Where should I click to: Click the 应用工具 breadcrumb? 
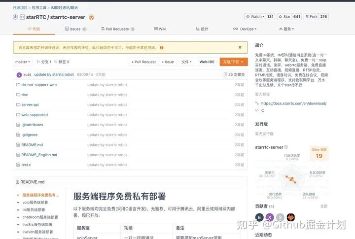(x=39, y=8)
